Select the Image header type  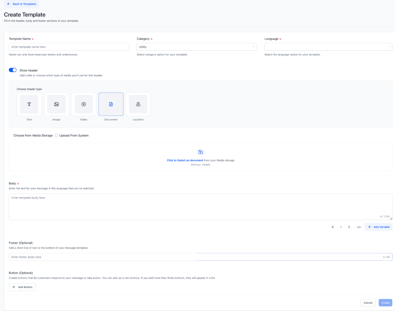tap(56, 104)
